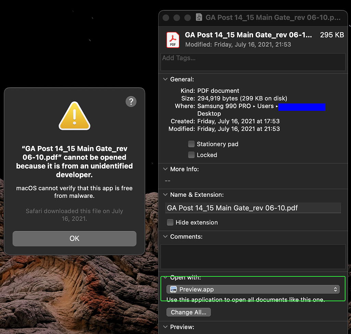Enable the Stationery pad checkbox

[x=191, y=144]
